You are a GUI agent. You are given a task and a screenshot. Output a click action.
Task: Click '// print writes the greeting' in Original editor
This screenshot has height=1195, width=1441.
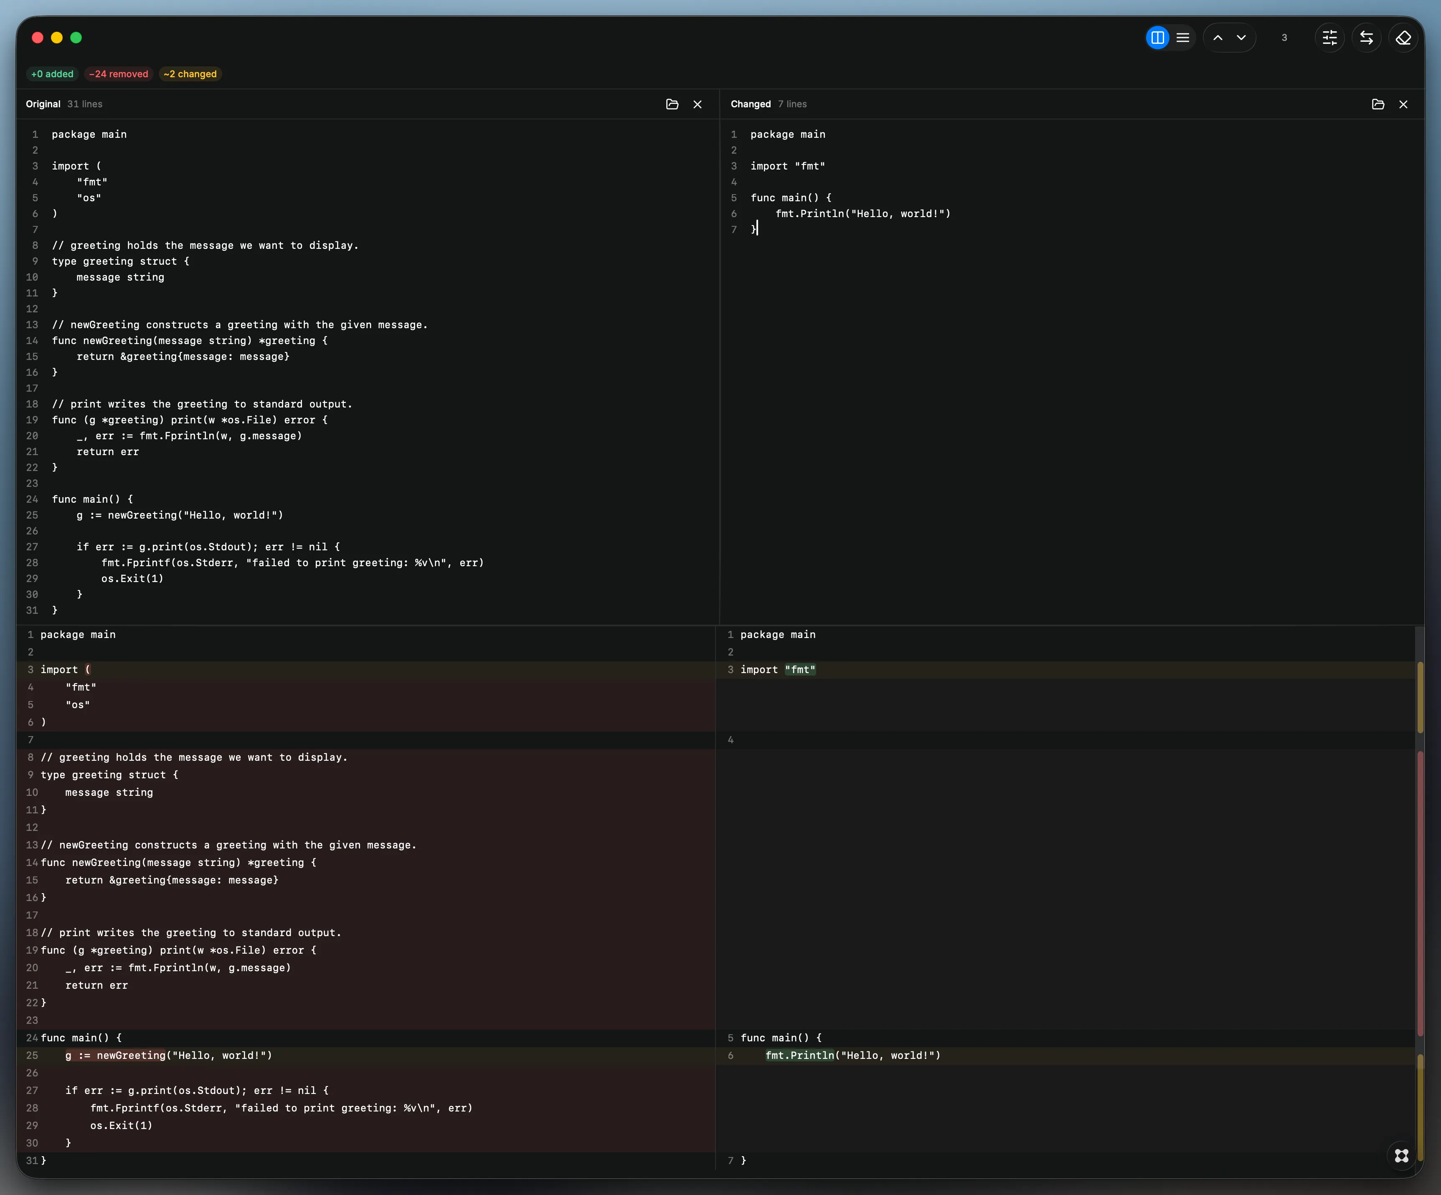tap(202, 405)
